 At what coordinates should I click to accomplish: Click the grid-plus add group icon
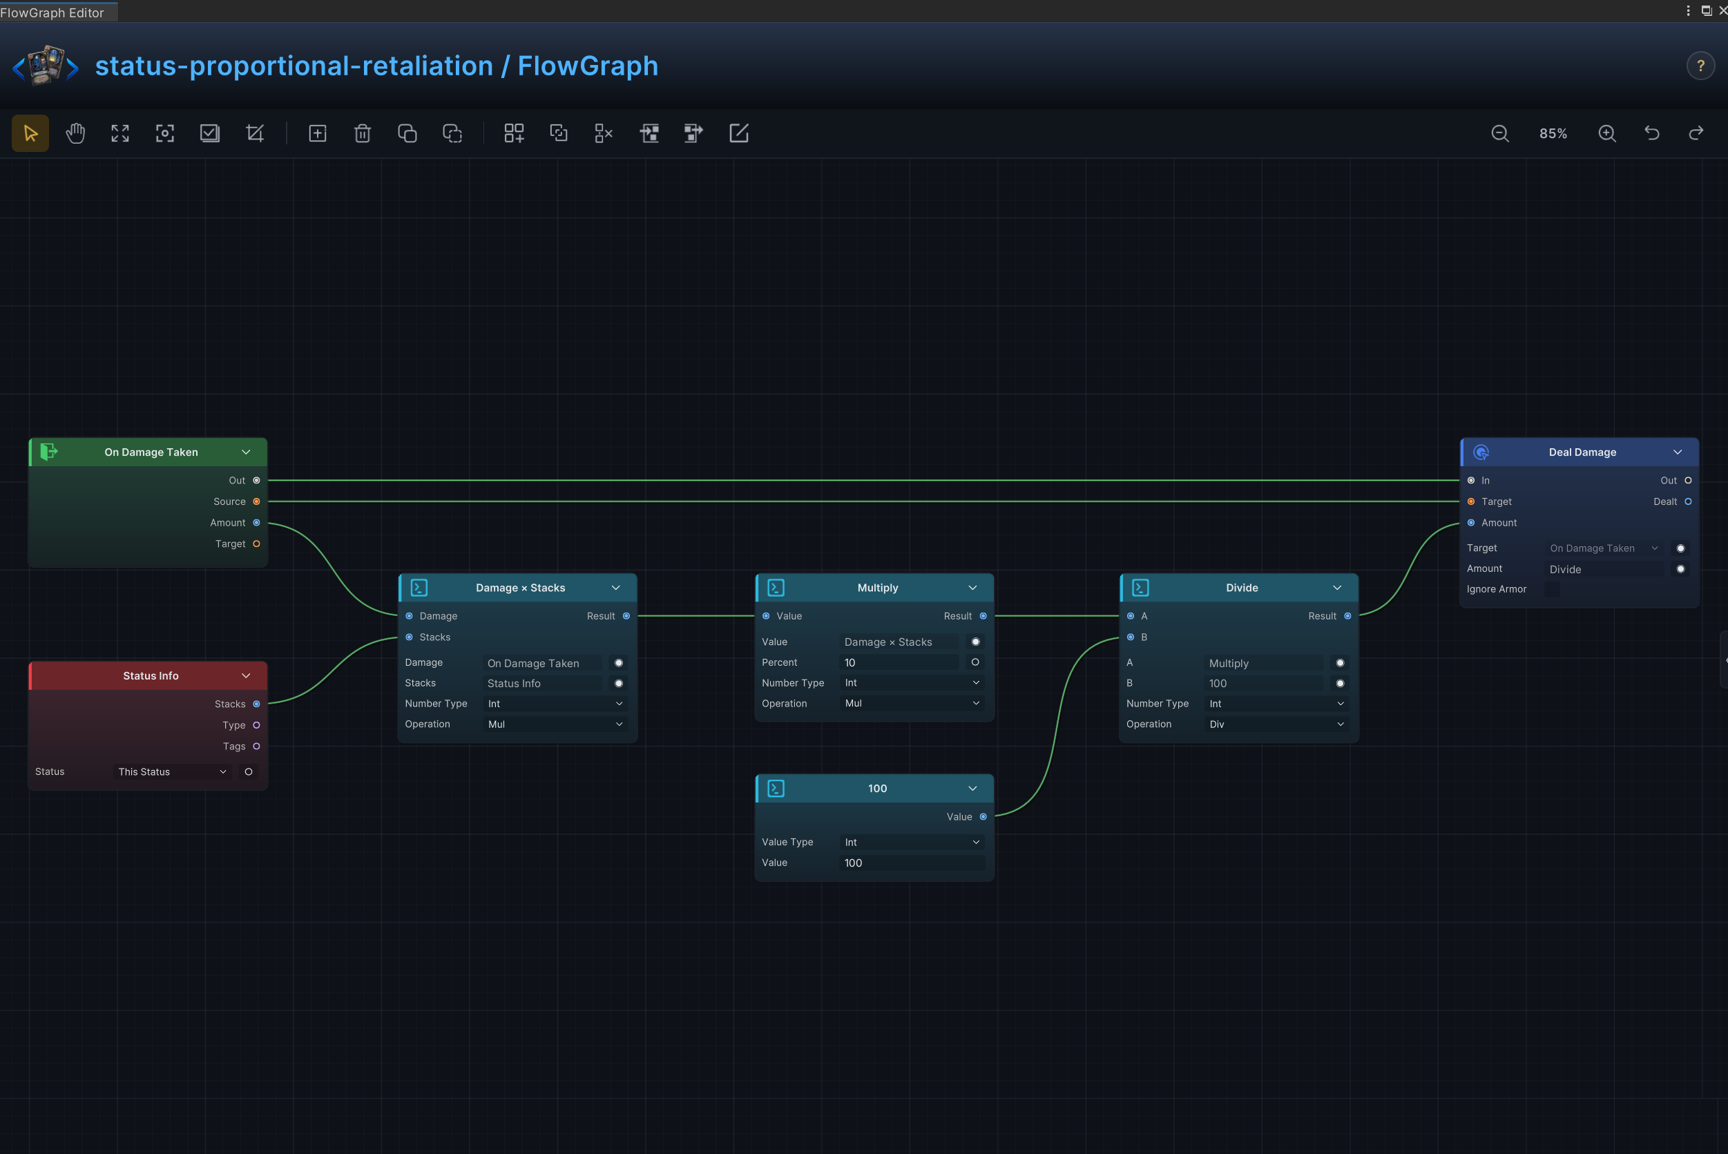tap(514, 133)
